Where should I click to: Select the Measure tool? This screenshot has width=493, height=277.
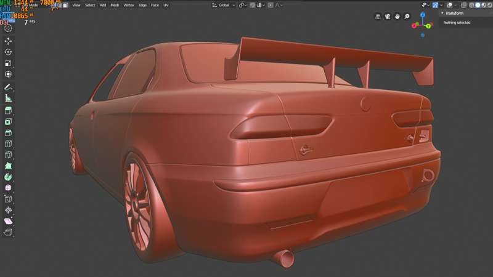pyautogui.click(x=8, y=98)
